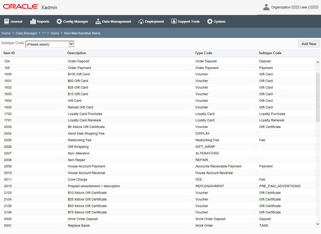Select the Item Alteration row
The image size is (321, 234).
158,153
